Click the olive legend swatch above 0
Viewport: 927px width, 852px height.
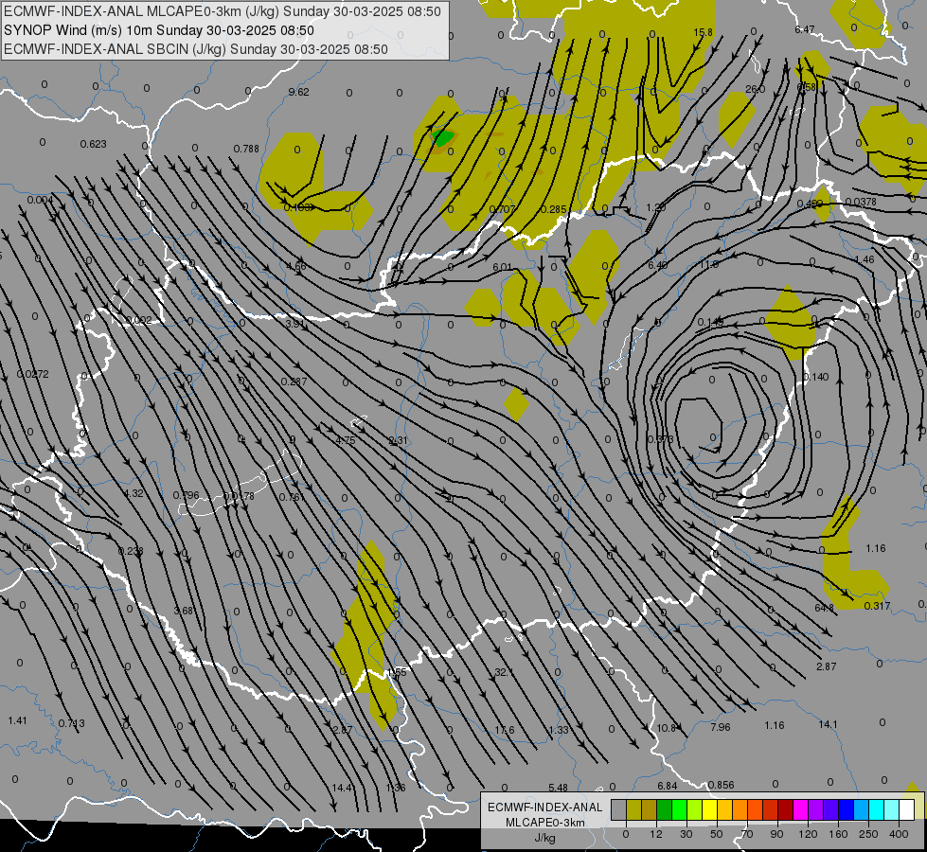[633, 810]
